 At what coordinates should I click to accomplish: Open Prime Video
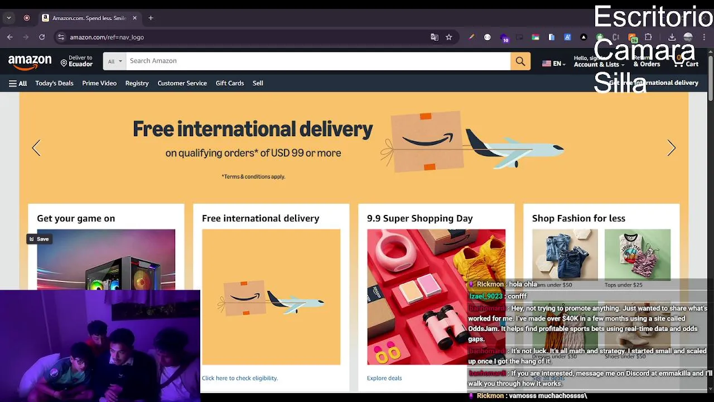pos(99,83)
